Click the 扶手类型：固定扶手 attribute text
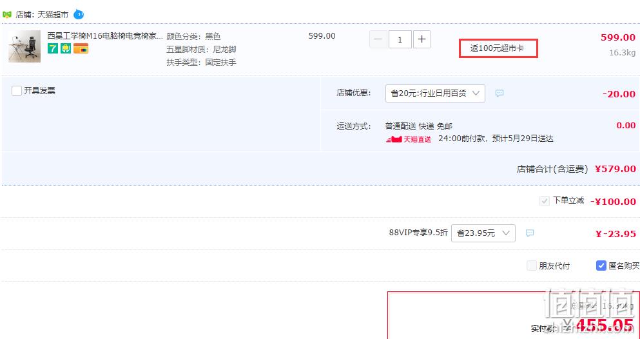640x339 pixels. 201,63
